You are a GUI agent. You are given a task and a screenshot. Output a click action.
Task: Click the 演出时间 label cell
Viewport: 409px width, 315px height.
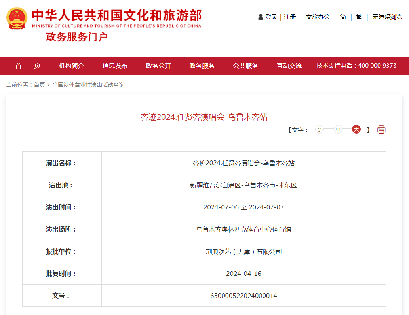(x=62, y=207)
